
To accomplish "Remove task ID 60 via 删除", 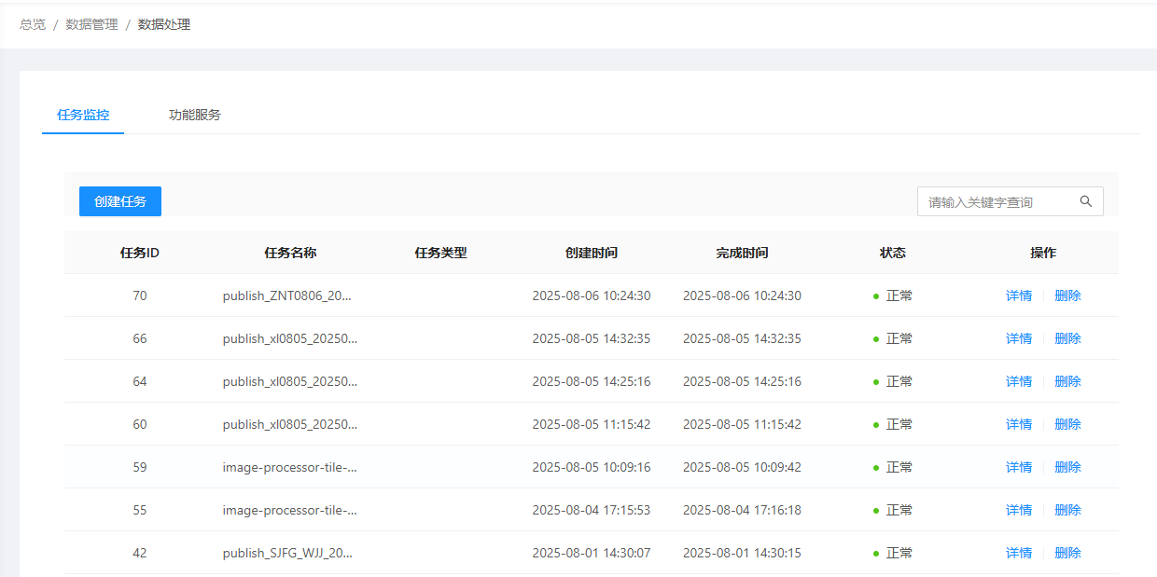I will point(1067,424).
